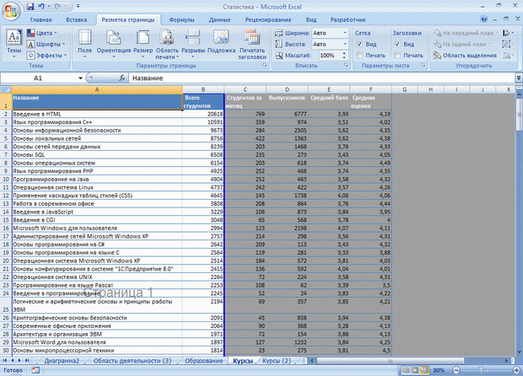Click 80% zoom level button

click(439, 370)
